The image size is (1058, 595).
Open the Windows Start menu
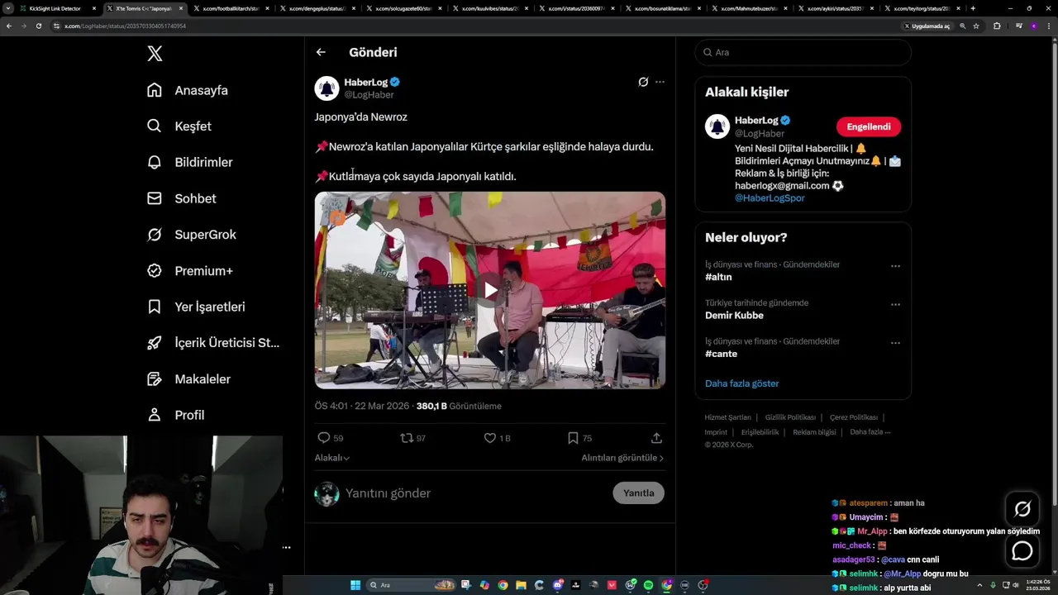pyautogui.click(x=355, y=585)
